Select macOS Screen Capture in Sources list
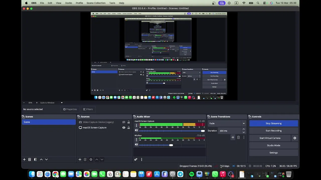The height and width of the screenshot is (180, 321). [x=95, y=127]
